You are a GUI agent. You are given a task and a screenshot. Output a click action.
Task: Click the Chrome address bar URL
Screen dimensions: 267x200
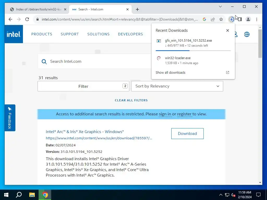pyautogui.click(x=120, y=19)
